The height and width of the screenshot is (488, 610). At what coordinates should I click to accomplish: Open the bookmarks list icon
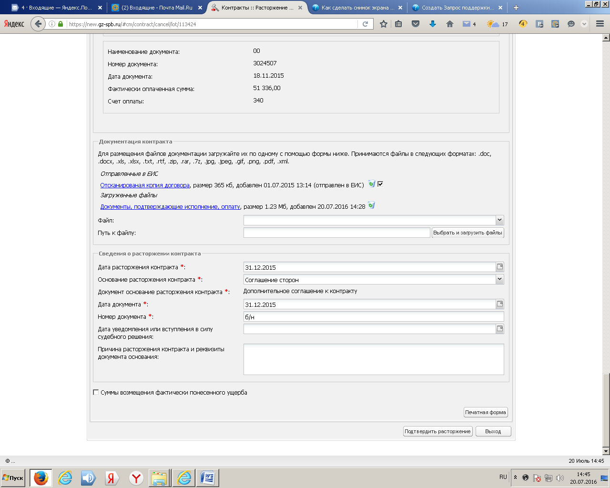click(x=399, y=24)
